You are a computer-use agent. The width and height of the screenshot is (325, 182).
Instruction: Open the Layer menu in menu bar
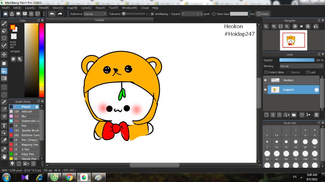[x=30, y=8]
